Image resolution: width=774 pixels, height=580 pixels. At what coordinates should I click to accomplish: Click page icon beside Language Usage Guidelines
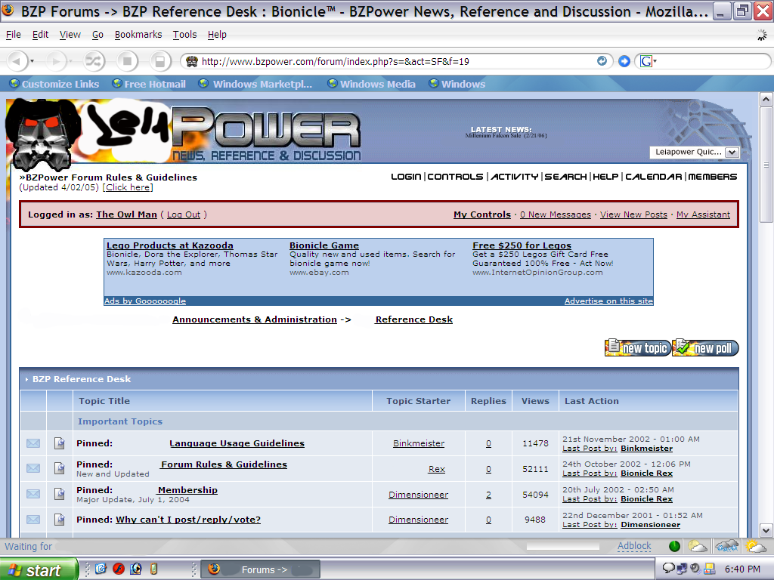click(x=59, y=443)
